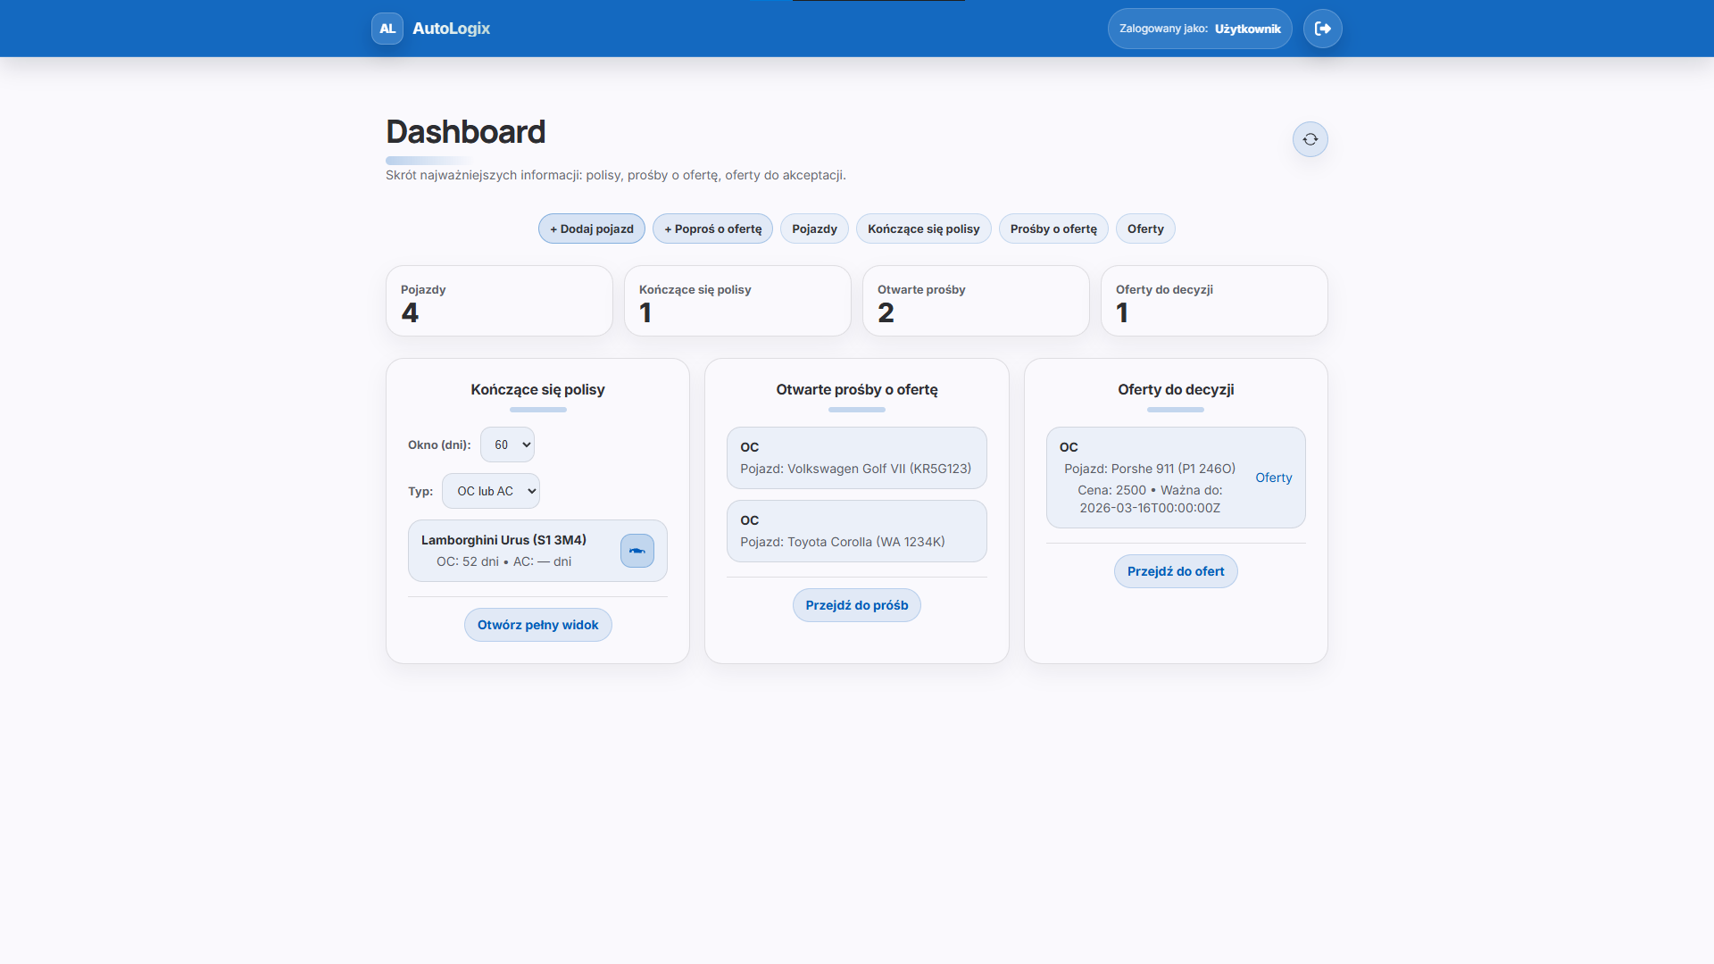
Task: Click the + Dodaj pojazd button
Action: (592, 229)
